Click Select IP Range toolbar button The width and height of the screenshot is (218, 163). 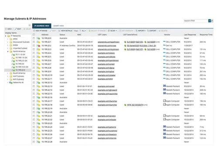[x=97, y=31]
